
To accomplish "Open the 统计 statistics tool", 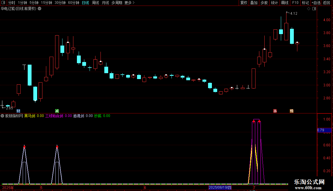I will [274, 3].
